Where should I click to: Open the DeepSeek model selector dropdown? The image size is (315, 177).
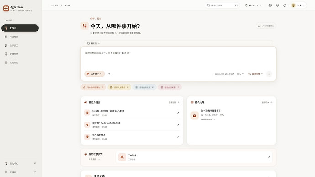(229, 74)
